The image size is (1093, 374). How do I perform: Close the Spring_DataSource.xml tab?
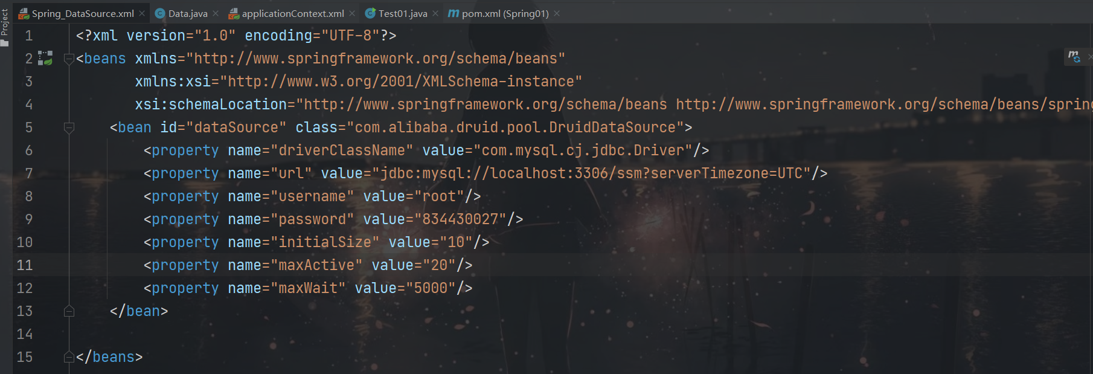(x=142, y=13)
